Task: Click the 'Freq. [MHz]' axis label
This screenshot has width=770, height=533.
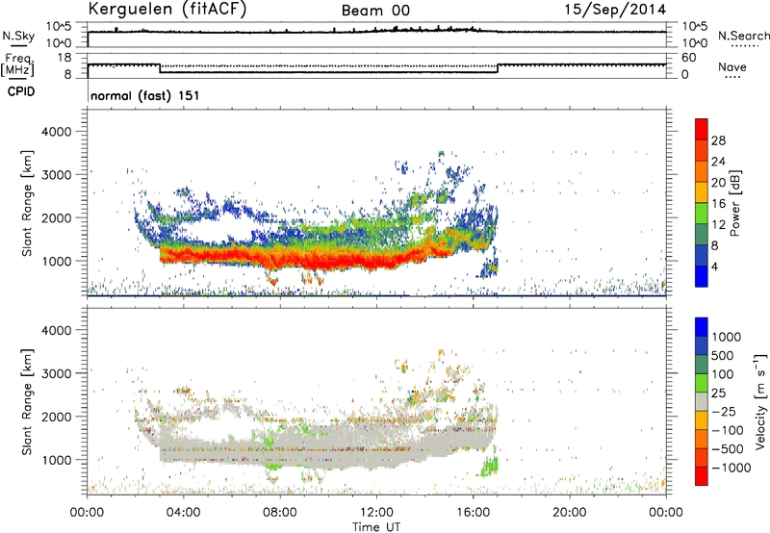Action: point(17,65)
